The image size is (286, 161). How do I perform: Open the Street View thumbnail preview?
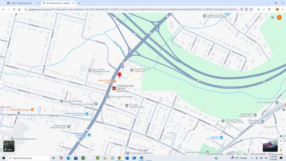point(270,146)
